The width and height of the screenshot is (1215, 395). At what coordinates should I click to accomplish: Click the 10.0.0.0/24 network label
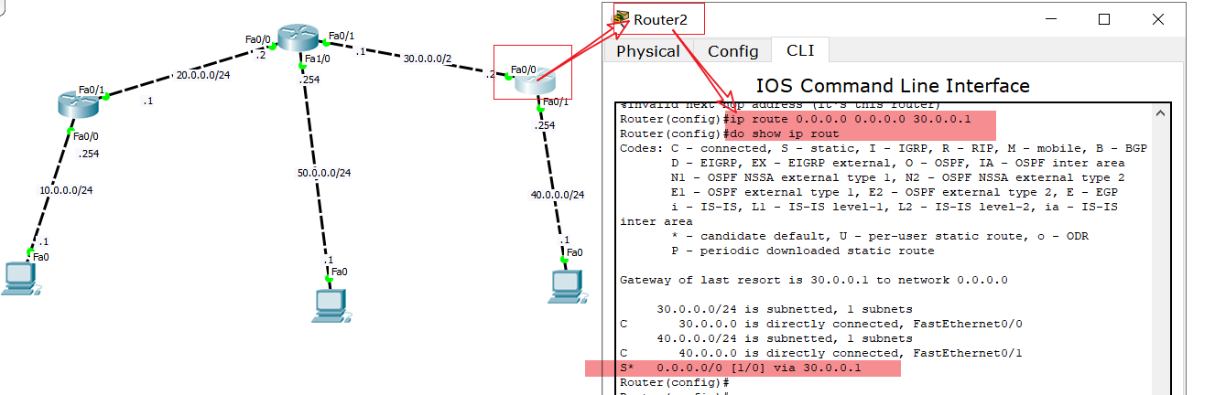click(66, 190)
